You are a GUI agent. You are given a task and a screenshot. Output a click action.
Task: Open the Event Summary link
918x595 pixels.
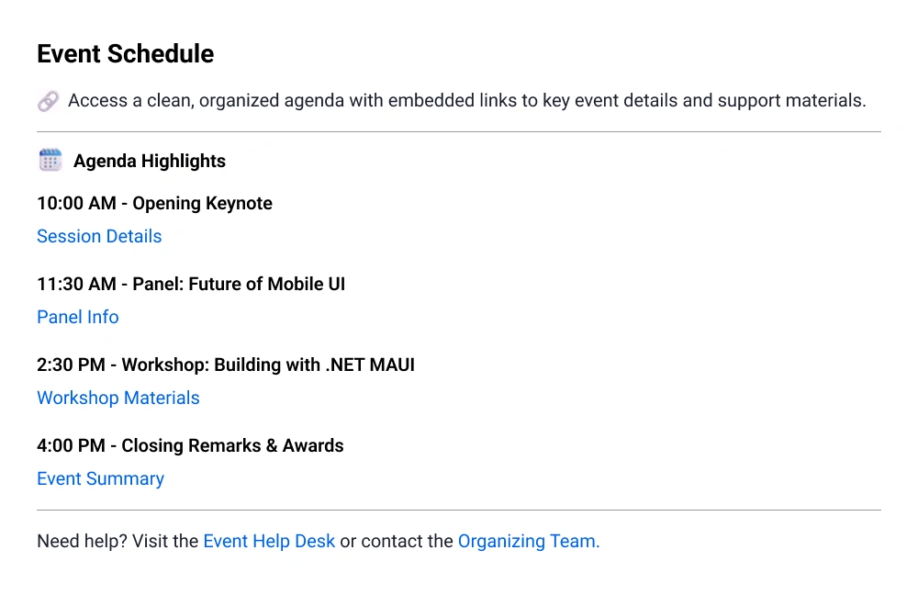coord(101,478)
